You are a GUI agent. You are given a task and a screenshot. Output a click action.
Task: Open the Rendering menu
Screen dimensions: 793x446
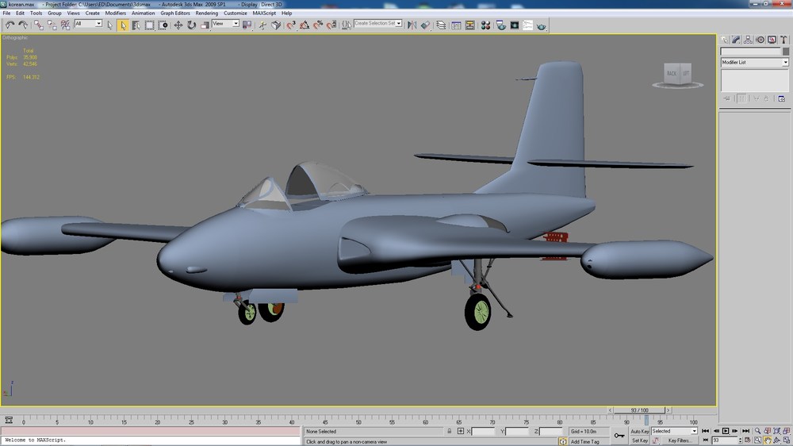point(206,13)
